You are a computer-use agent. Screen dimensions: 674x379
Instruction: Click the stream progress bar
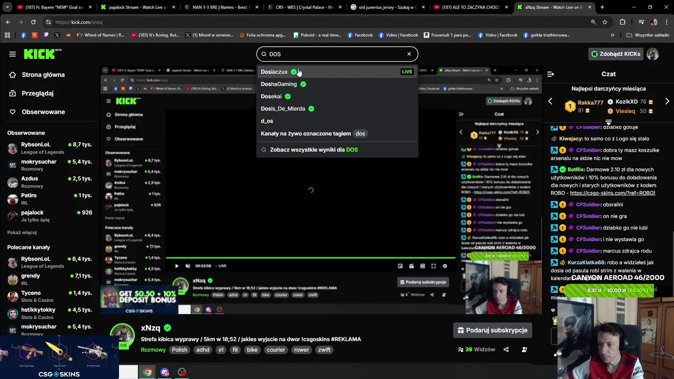(311, 258)
